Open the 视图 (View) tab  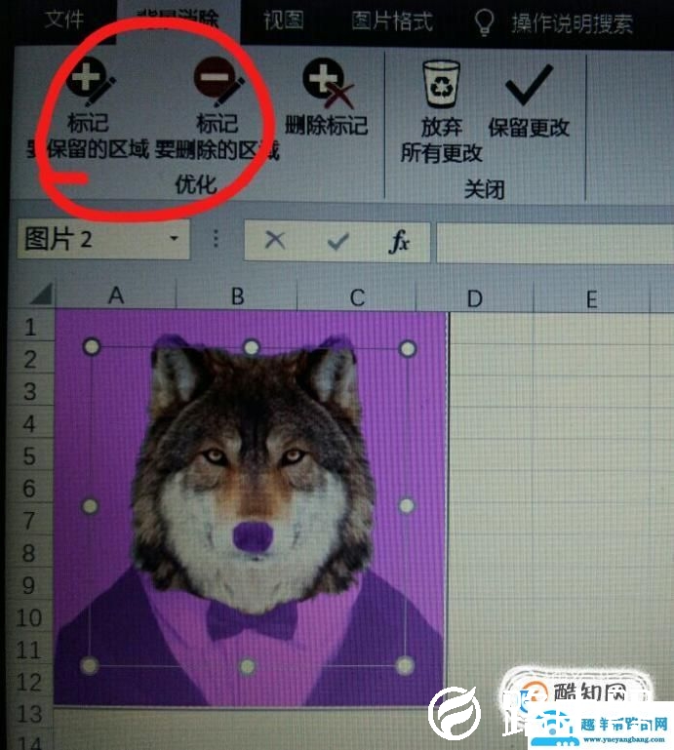click(284, 20)
